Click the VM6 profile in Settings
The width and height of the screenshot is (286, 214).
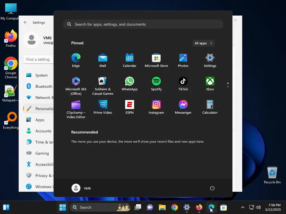click(39, 40)
